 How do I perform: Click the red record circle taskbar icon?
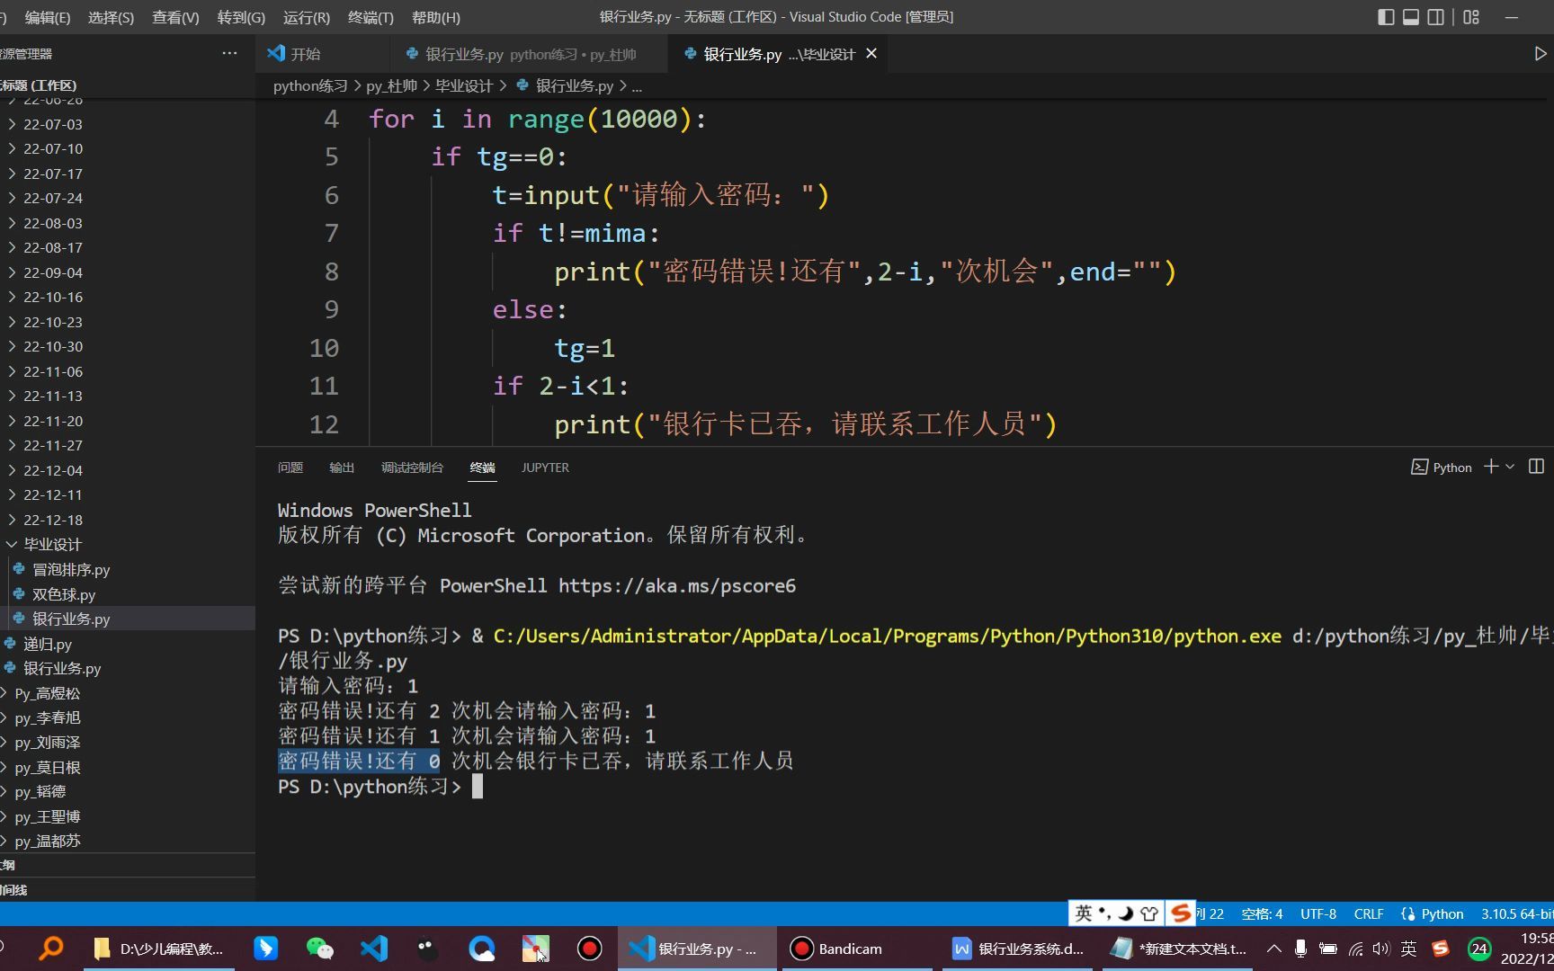click(x=590, y=949)
